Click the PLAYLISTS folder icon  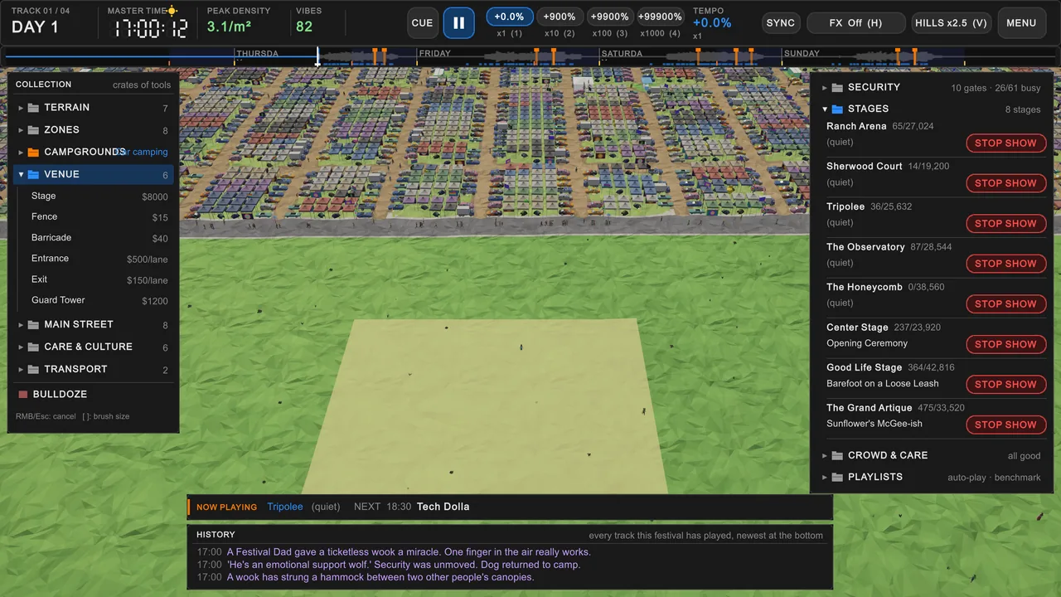(837, 478)
